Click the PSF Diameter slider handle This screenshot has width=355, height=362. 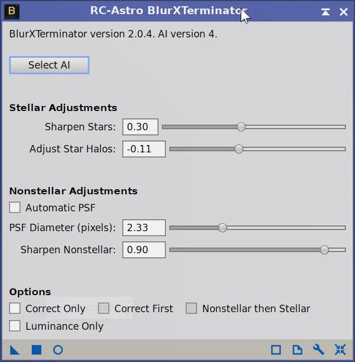pos(223,228)
